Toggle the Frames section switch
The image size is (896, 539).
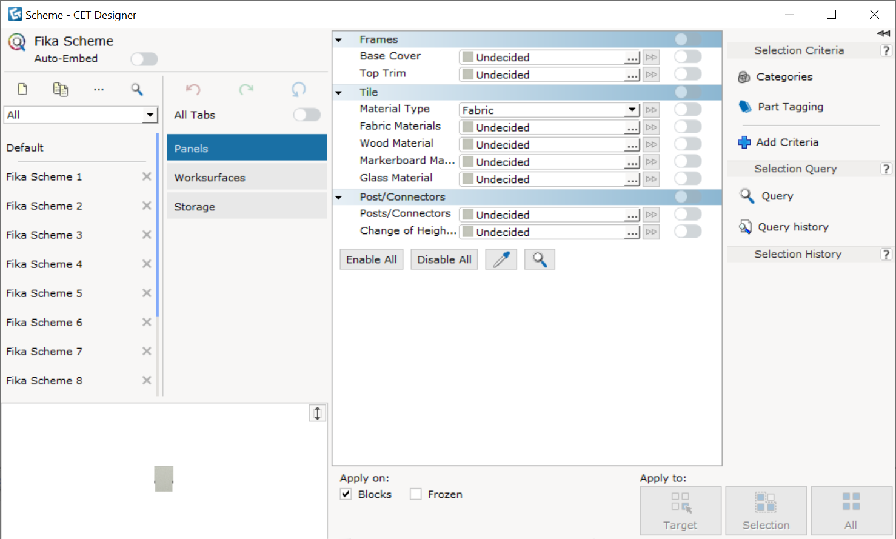(x=688, y=39)
